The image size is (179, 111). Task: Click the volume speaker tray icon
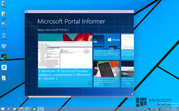click(165, 109)
